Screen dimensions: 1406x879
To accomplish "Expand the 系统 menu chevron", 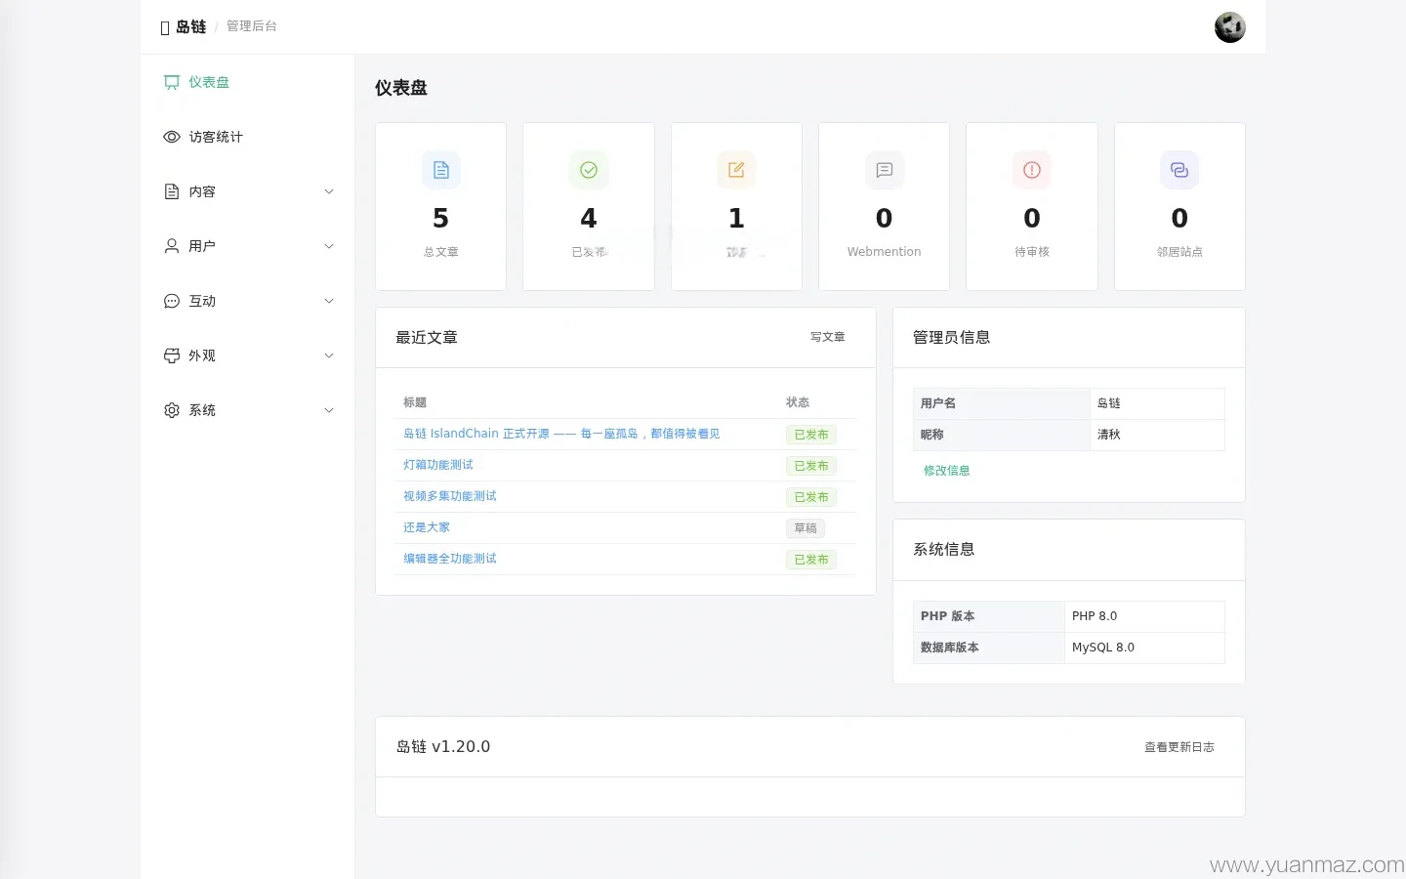I will pyautogui.click(x=329, y=410).
